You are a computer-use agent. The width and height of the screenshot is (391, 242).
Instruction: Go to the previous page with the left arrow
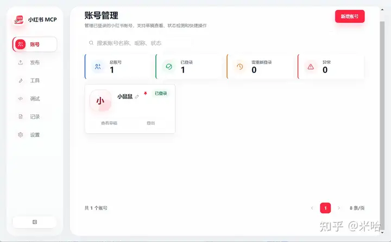(312, 208)
